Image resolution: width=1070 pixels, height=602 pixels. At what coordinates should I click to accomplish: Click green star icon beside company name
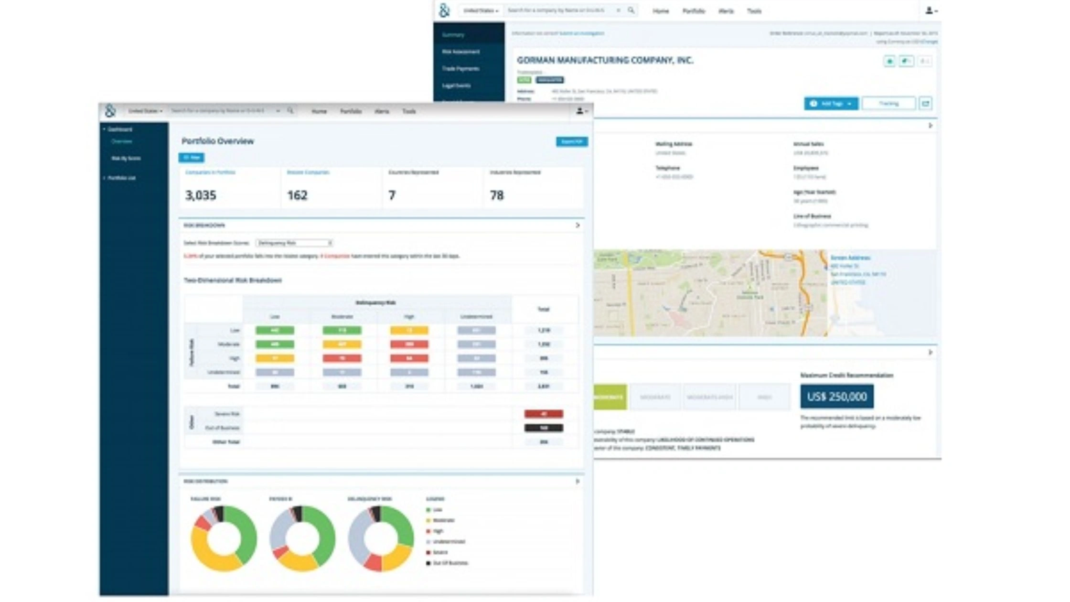click(889, 61)
